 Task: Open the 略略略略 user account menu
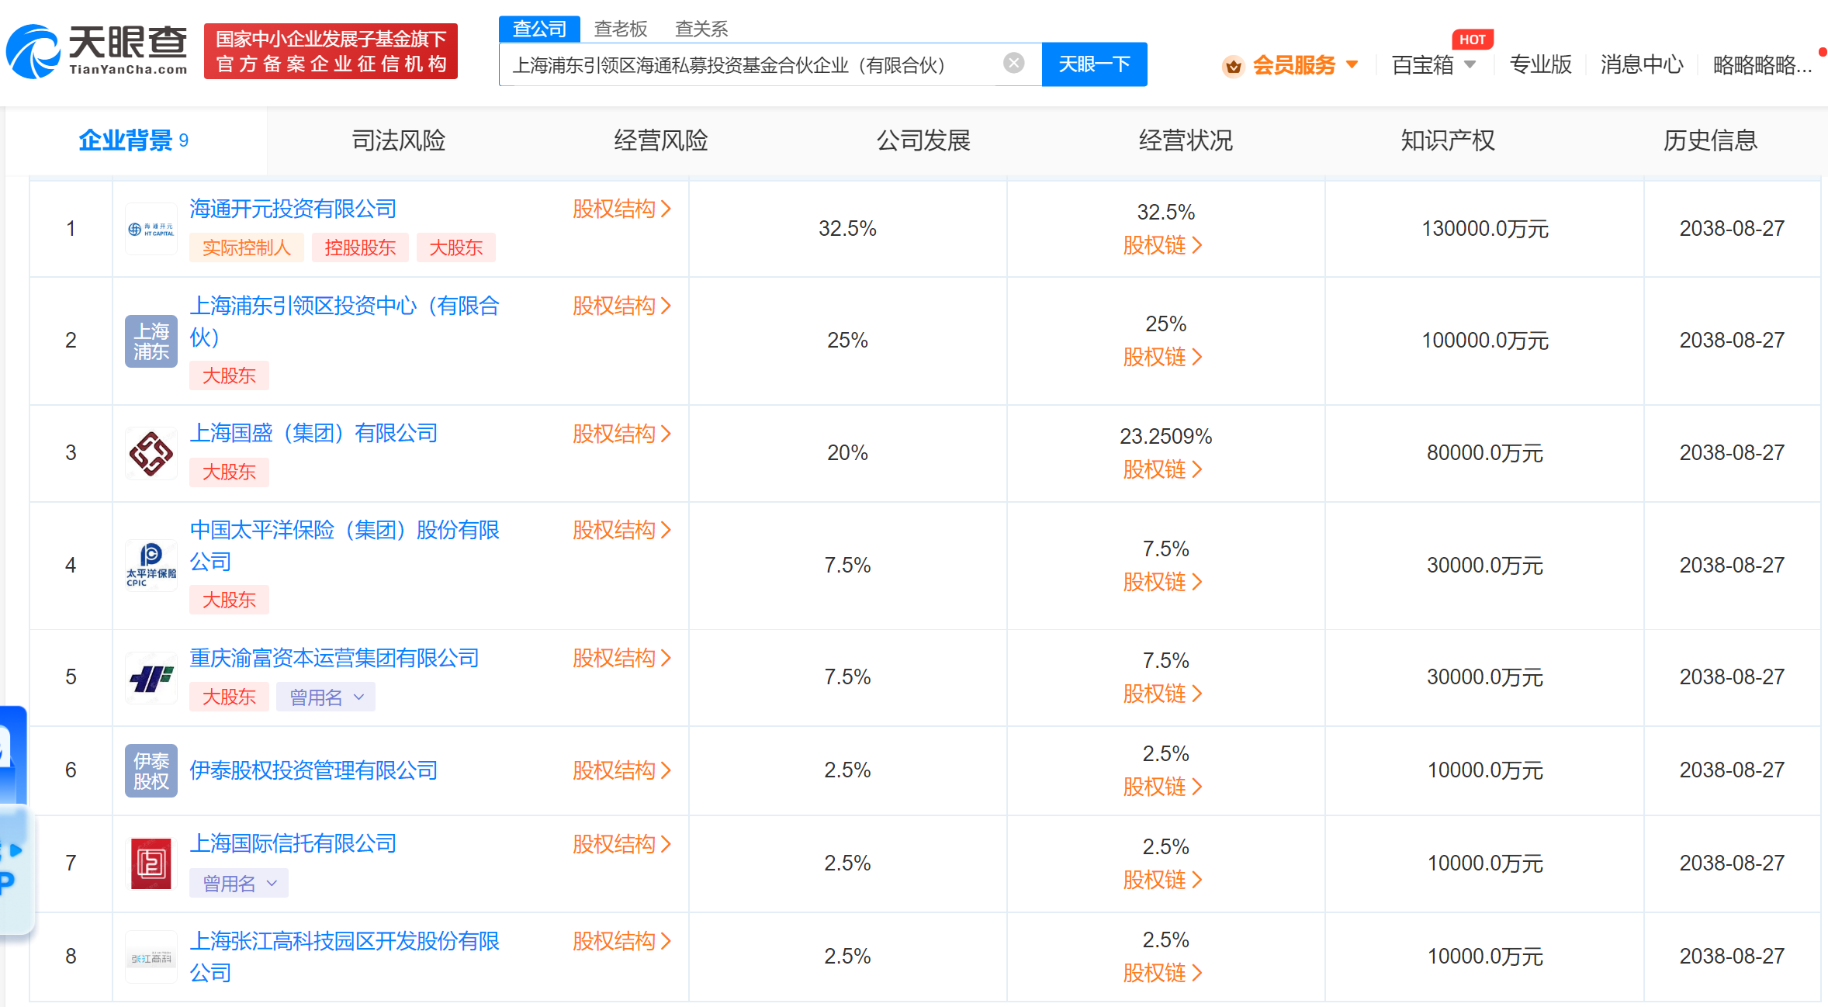pyautogui.click(x=1762, y=64)
